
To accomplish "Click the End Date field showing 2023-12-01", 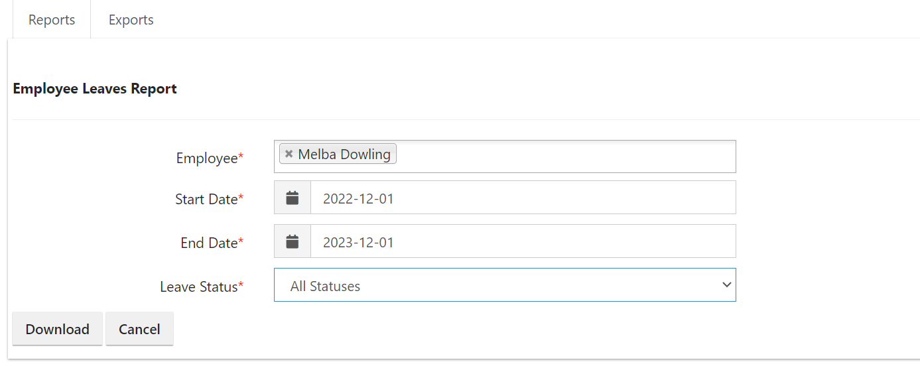I will (x=523, y=241).
